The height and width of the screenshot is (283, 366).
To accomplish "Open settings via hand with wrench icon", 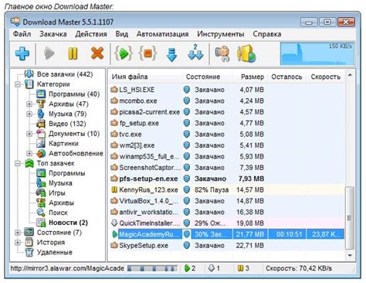I will (222, 53).
